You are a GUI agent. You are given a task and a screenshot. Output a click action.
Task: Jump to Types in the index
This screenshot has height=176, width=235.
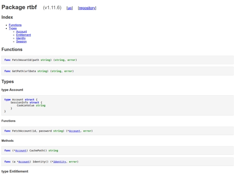pyautogui.click(x=13, y=28)
